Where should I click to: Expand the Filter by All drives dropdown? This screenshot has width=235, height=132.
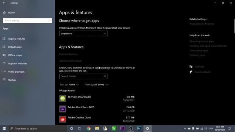(96, 85)
